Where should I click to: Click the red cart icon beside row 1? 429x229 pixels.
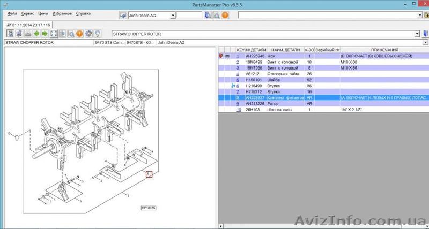[x=221, y=56]
